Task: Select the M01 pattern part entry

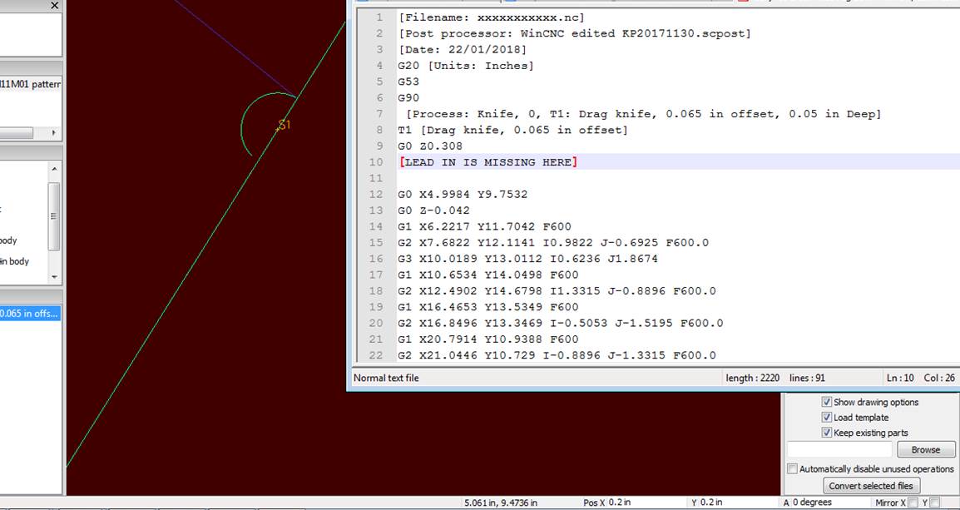Action: coord(31,84)
